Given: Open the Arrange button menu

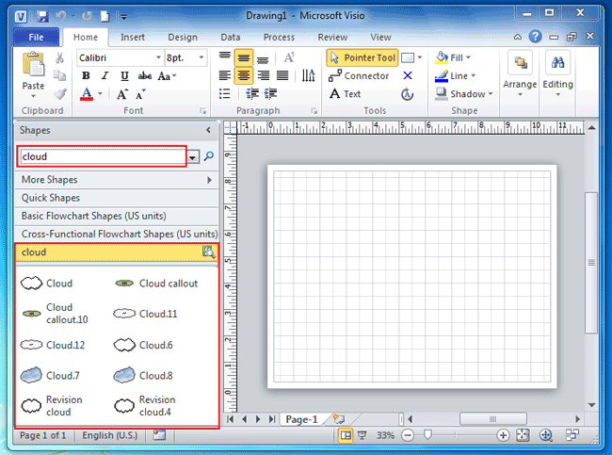Looking at the screenshot, I should tap(520, 74).
